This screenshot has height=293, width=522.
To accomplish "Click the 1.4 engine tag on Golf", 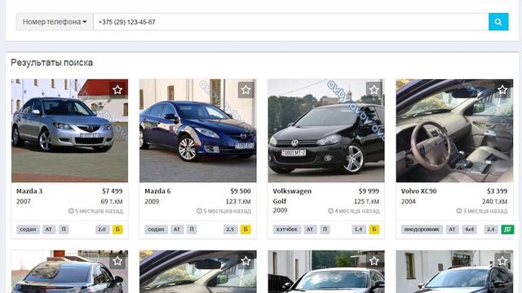I will point(359,230).
